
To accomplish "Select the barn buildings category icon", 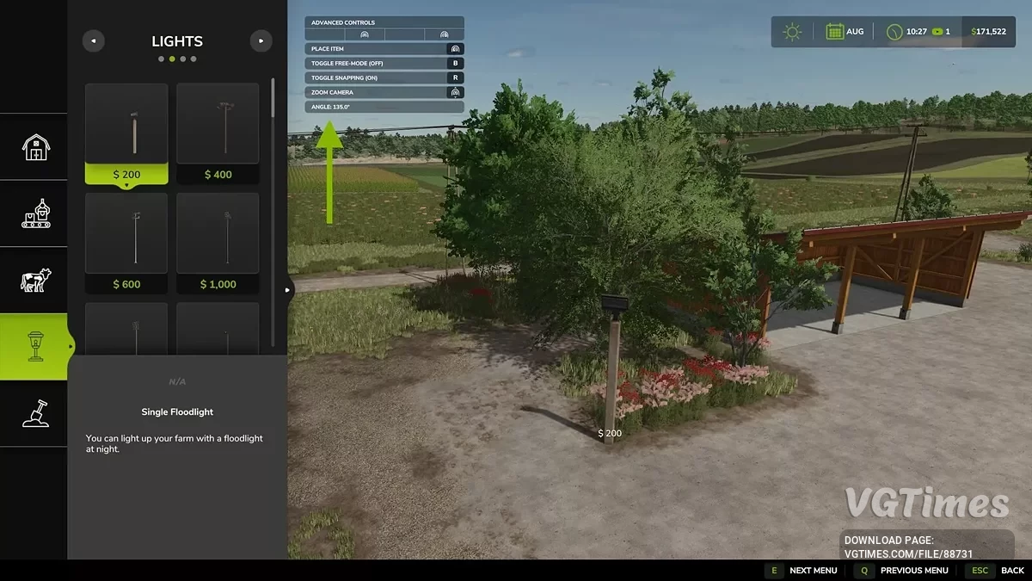I will pyautogui.click(x=34, y=147).
